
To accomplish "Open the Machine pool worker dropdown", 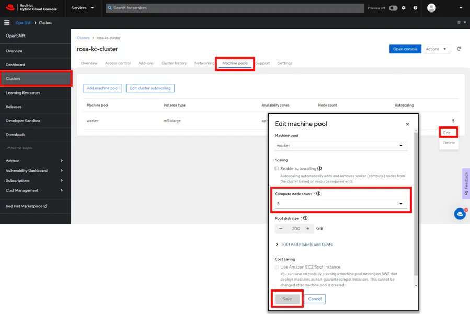I will pos(341,146).
